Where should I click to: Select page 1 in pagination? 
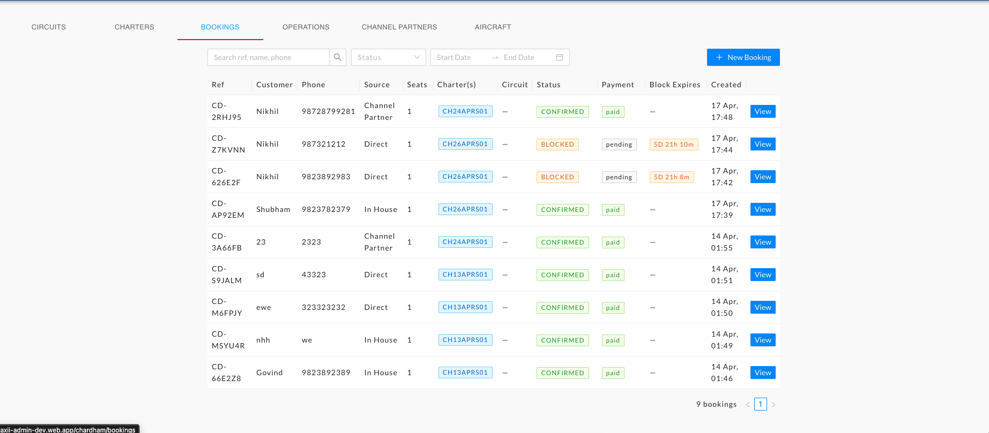pyautogui.click(x=760, y=404)
